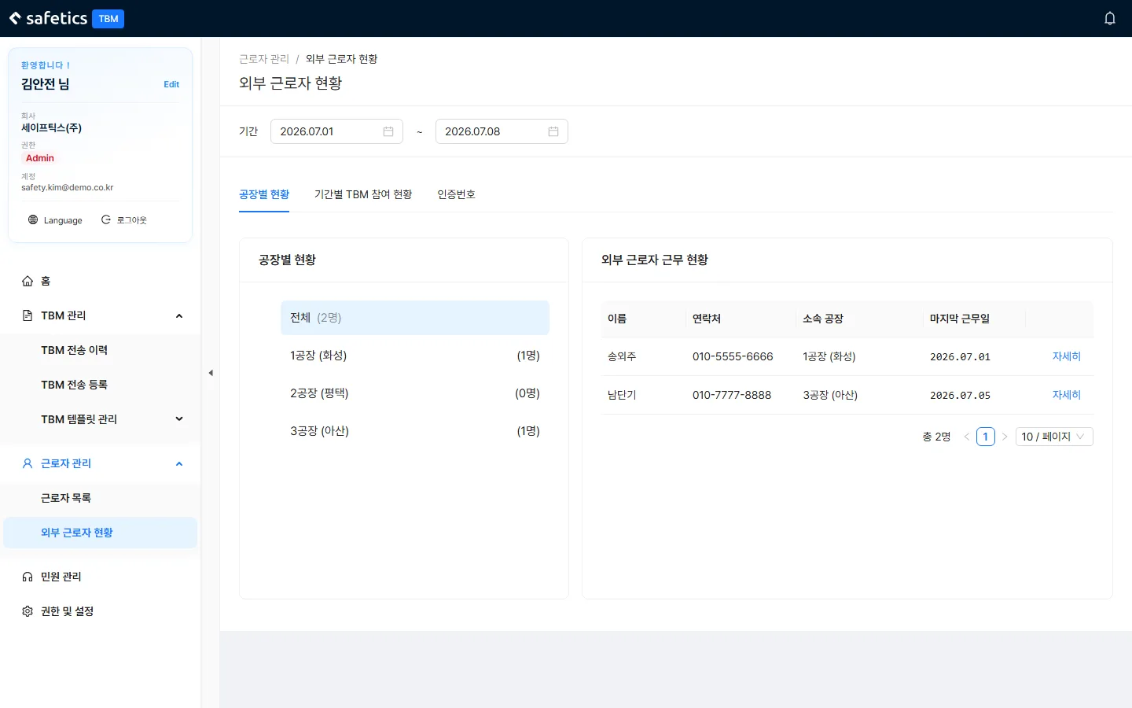The height and width of the screenshot is (708, 1132).
Task: Collapse the TBM 관리 menu section
Action: coord(179,315)
